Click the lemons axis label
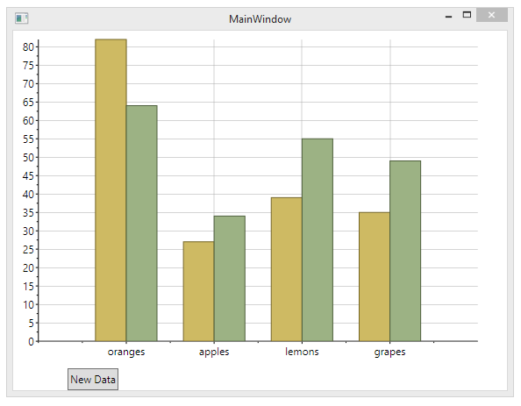The height and width of the screenshot is (406, 521). point(302,352)
